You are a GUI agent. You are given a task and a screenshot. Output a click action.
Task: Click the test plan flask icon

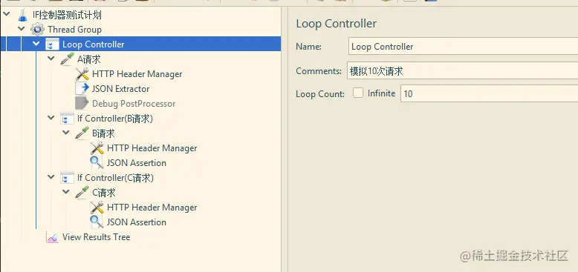click(23, 15)
